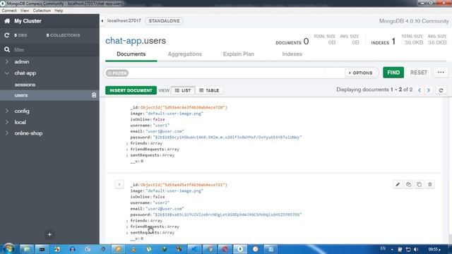The image size is (452, 254).
Task: Switch to the Aggregations tab
Action: (x=185, y=54)
